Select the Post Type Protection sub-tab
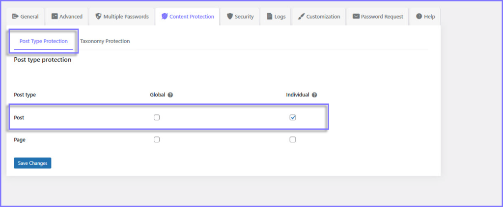 (x=44, y=42)
